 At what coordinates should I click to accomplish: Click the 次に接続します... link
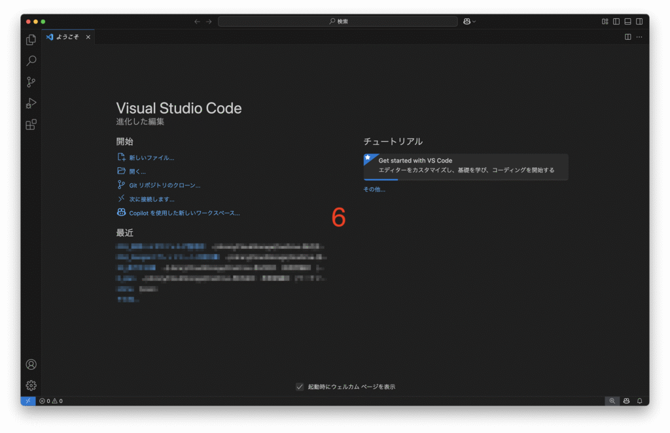(152, 199)
